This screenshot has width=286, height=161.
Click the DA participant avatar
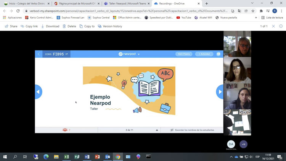(231, 144)
